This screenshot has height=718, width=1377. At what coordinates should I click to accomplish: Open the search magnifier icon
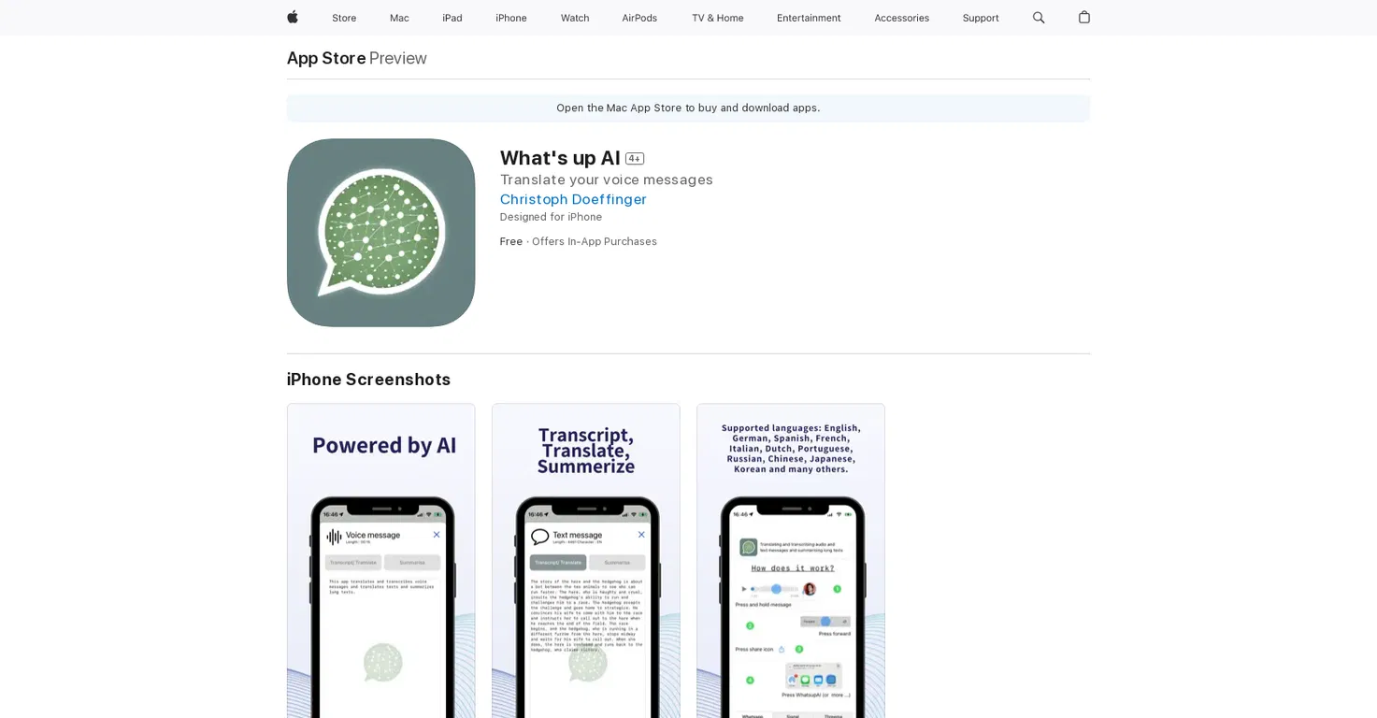click(x=1039, y=18)
